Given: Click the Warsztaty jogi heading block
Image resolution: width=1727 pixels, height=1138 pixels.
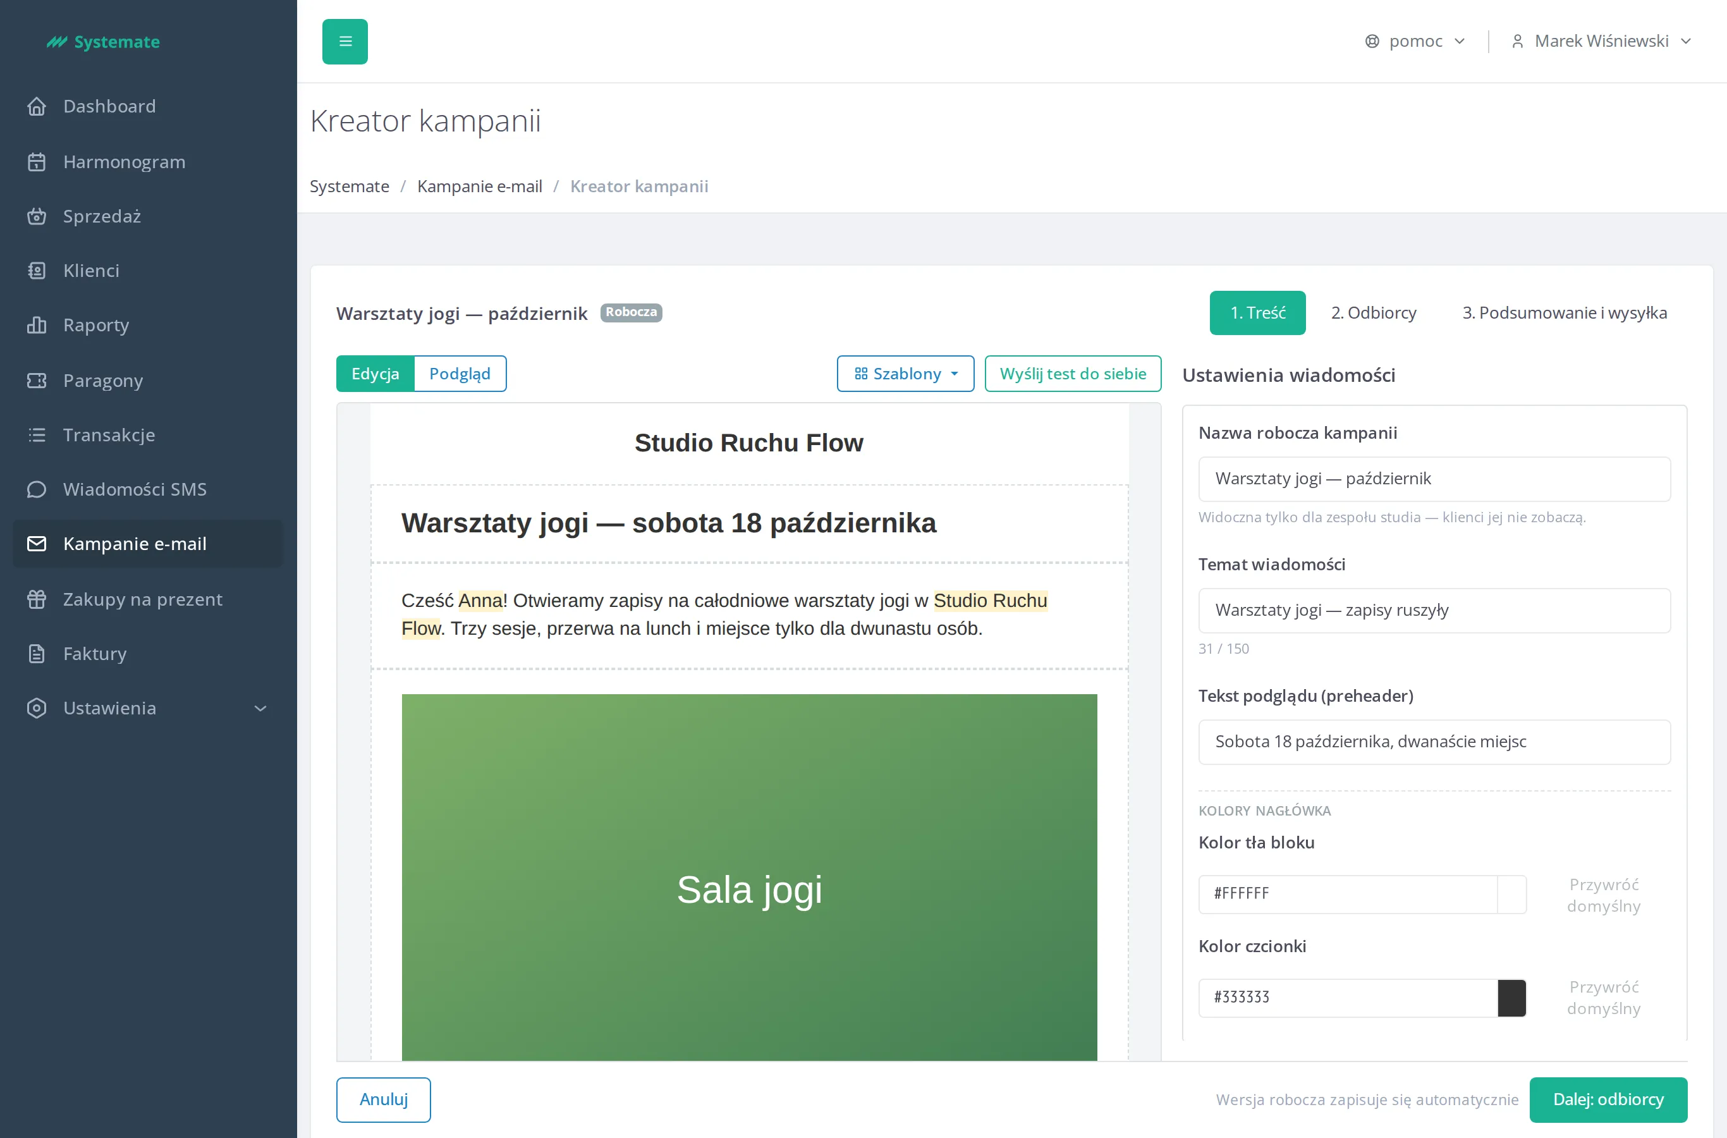Looking at the screenshot, I should tap(749, 523).
